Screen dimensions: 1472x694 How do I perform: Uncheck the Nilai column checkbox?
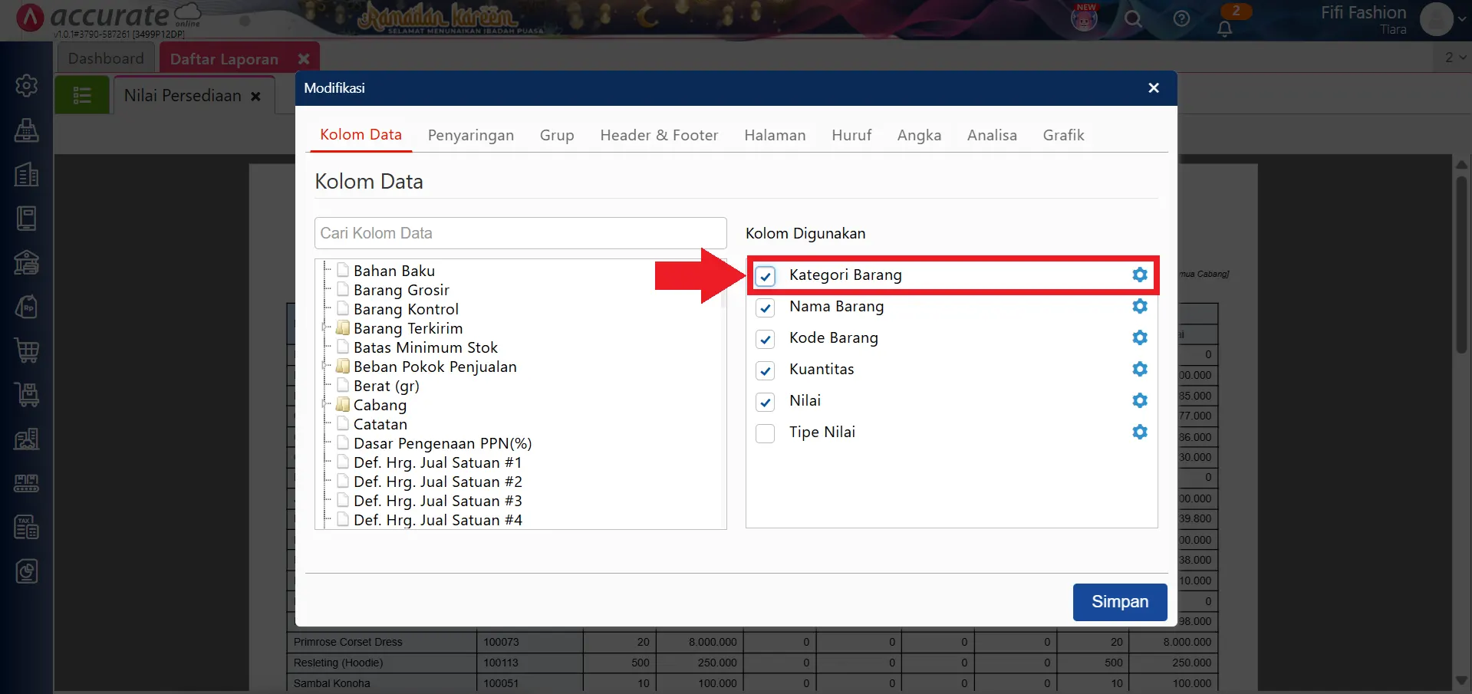766,402
